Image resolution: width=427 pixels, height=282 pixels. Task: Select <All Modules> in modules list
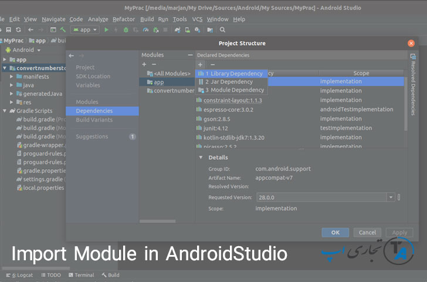(167, 73)
